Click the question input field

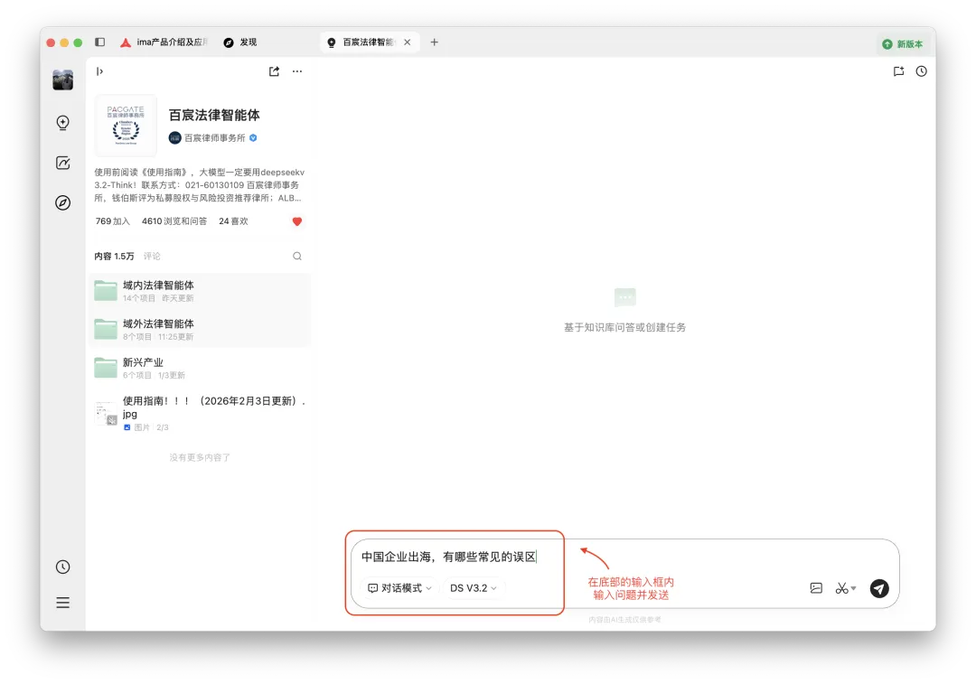point(625,557)
